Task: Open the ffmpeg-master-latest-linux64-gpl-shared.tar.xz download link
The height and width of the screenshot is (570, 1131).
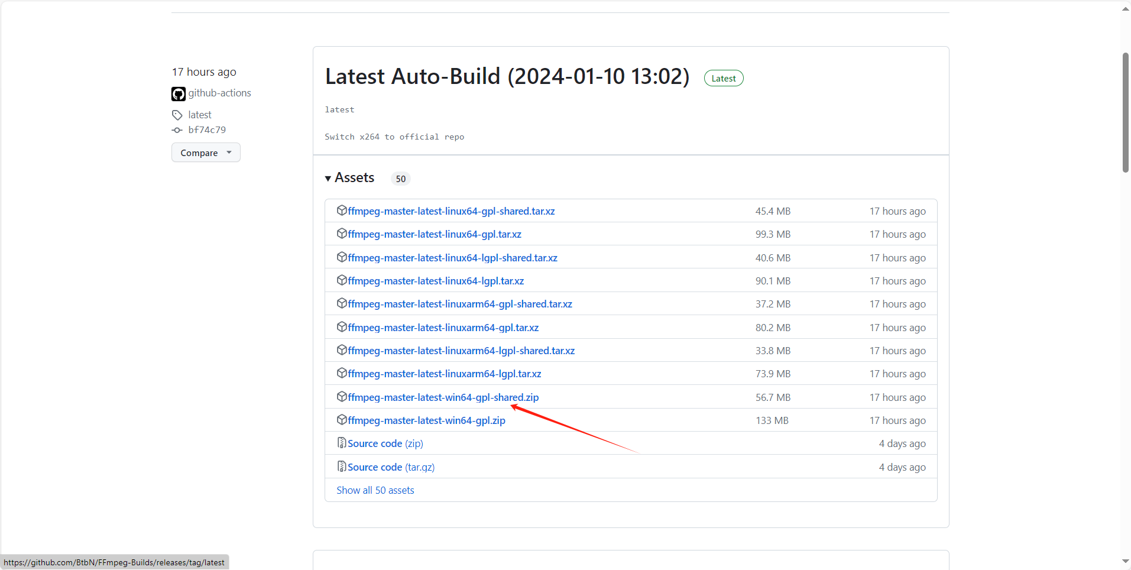Action: pos(451,211)
